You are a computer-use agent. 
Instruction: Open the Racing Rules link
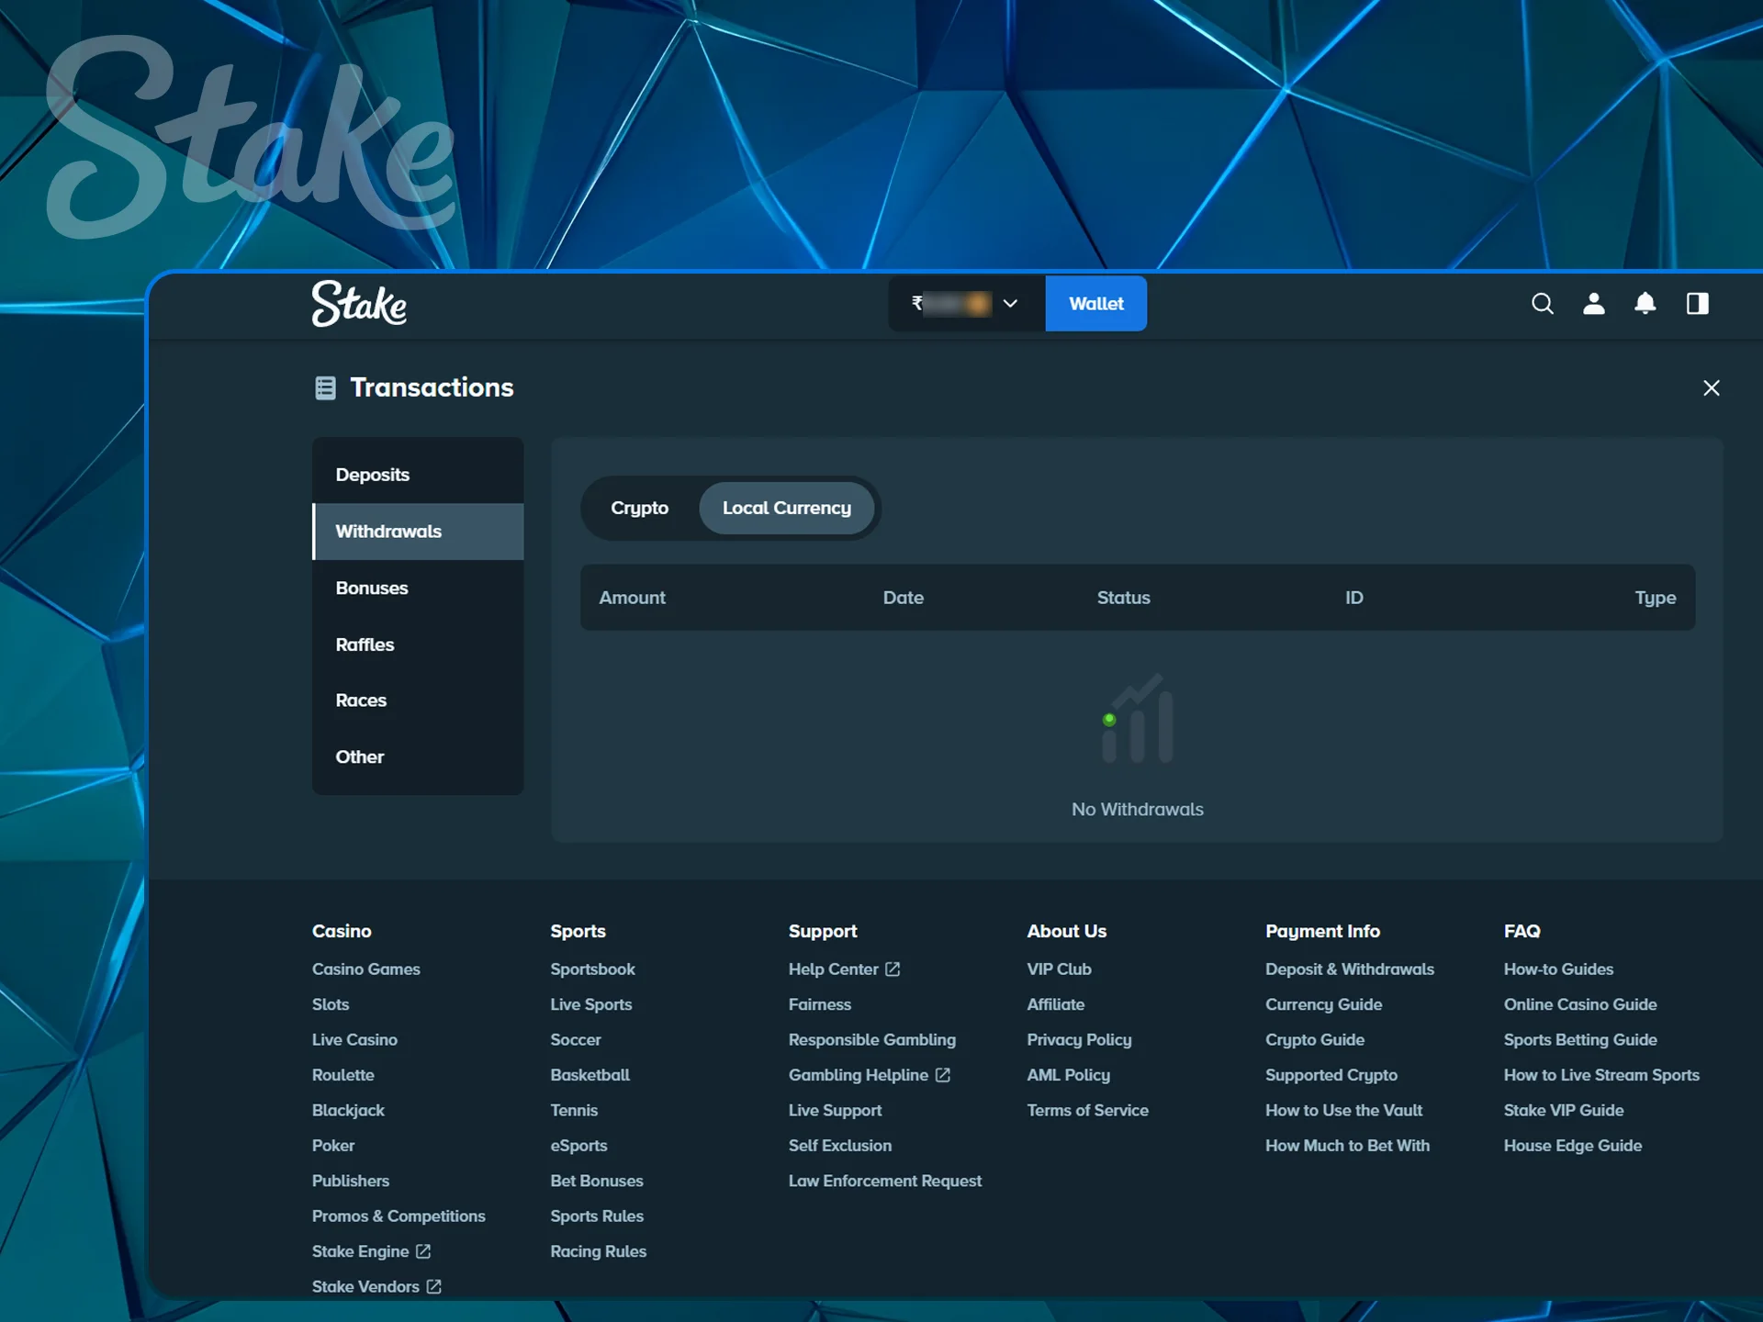pos(599,1251)
